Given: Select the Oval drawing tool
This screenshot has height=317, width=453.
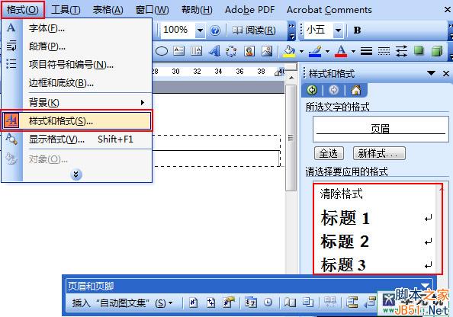Looking at the screenshot, I should click(162, 51).
